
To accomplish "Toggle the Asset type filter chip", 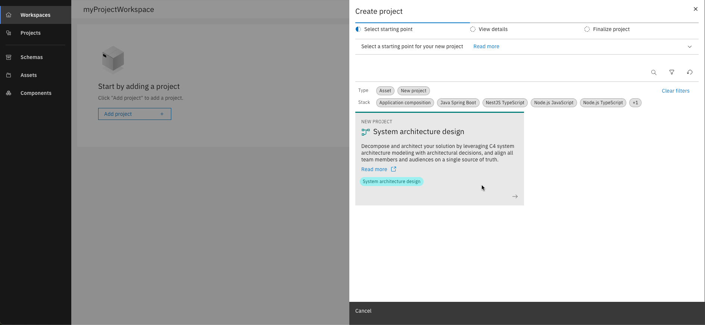I will [x=385, y=91].
